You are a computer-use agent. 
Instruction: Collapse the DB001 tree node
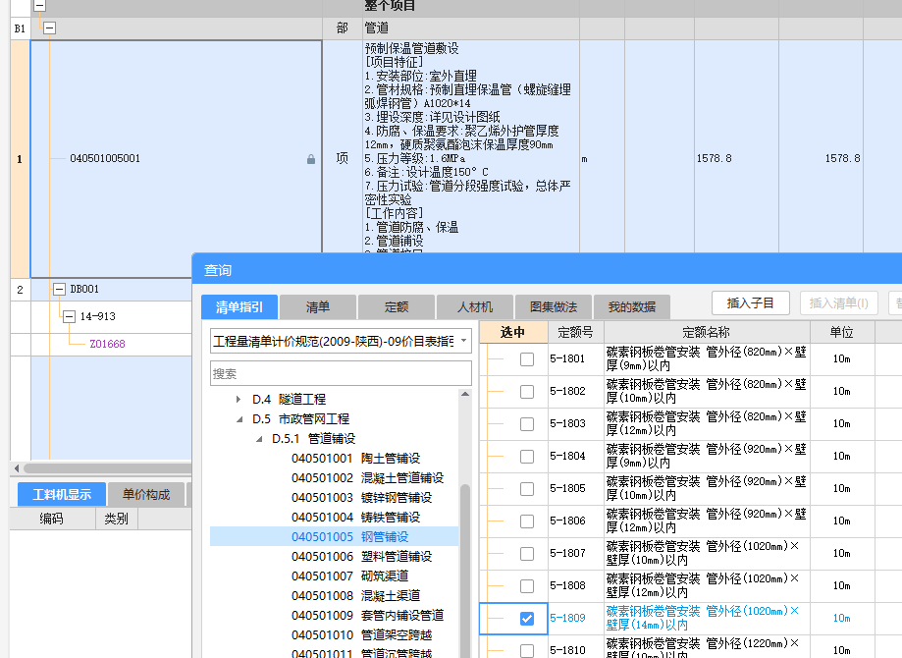coord(59,289)
